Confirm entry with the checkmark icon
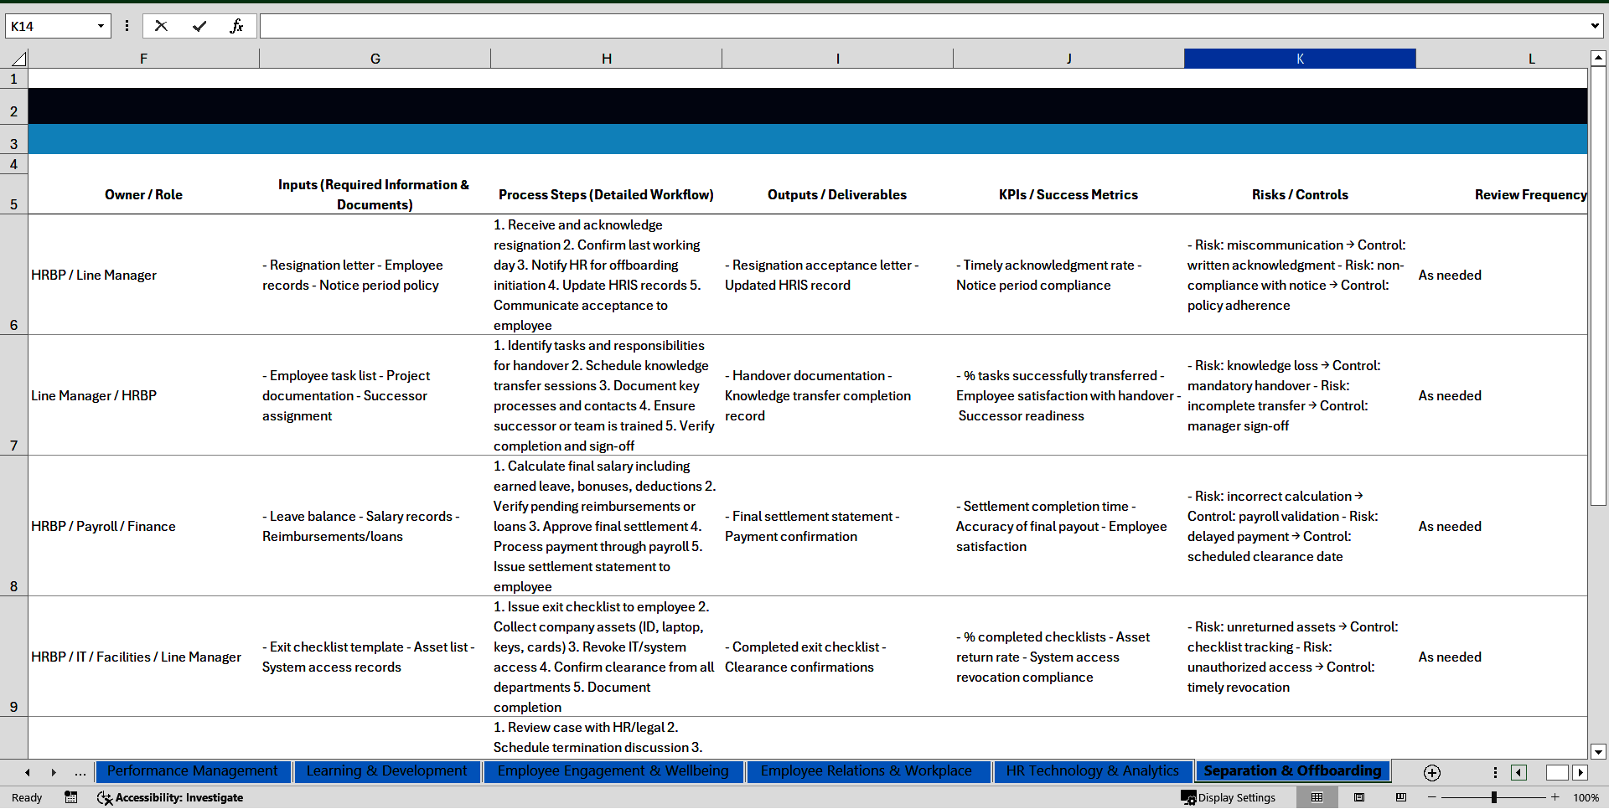This screenshot has width=1609, height=809. pos(199,26)
